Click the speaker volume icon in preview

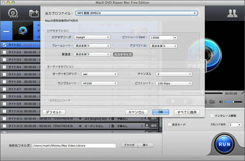tap(220, 102)
